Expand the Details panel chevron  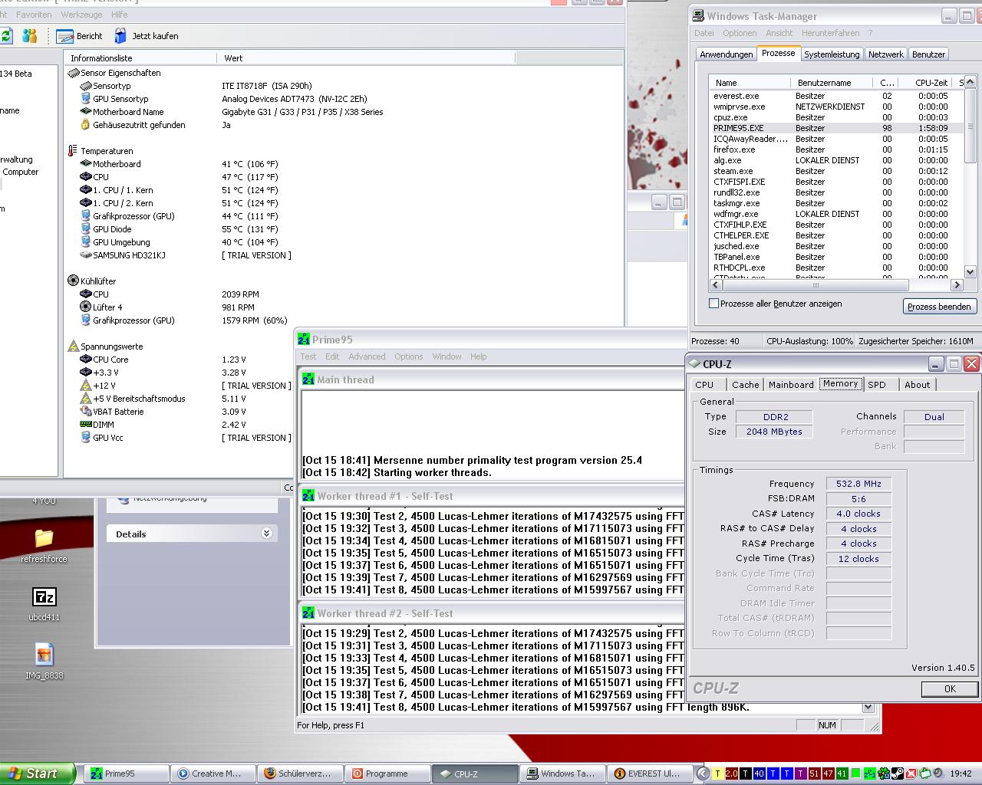tap(267, 534)
